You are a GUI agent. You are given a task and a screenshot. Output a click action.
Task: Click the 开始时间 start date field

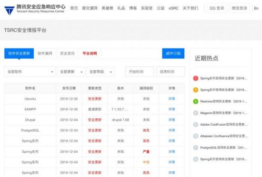click(x=140, y=72)
